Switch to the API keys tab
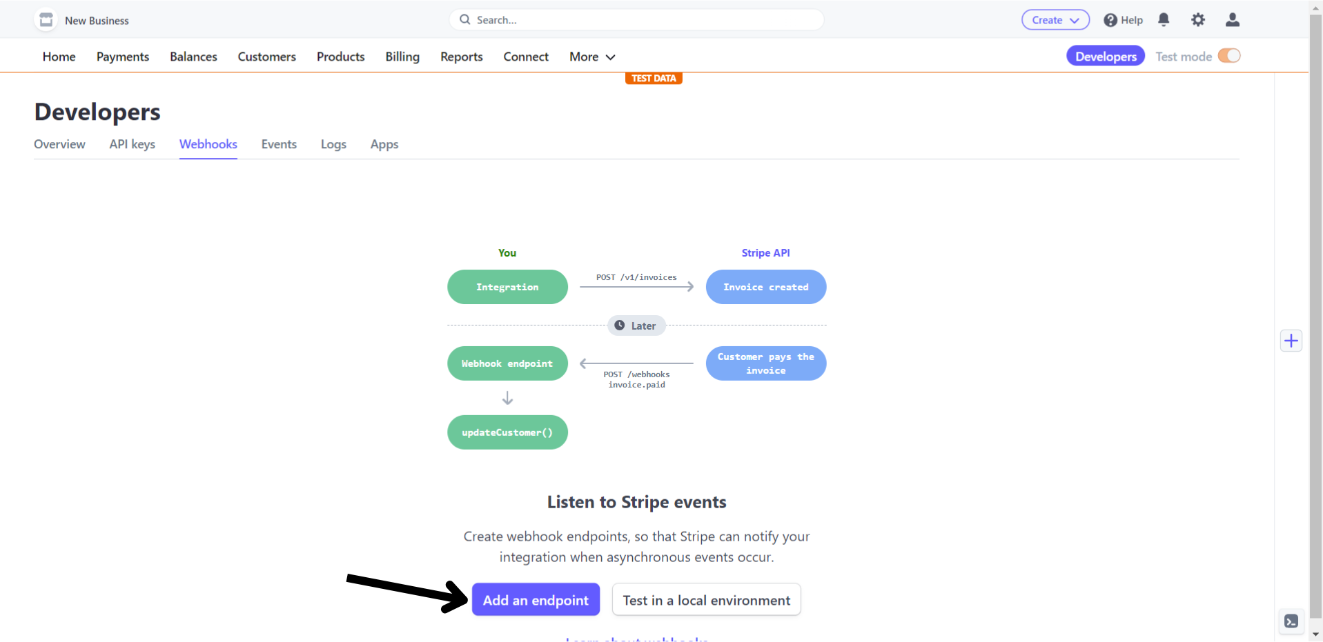This screenshot has height=642, width=1323. click(x=132, y=144)
